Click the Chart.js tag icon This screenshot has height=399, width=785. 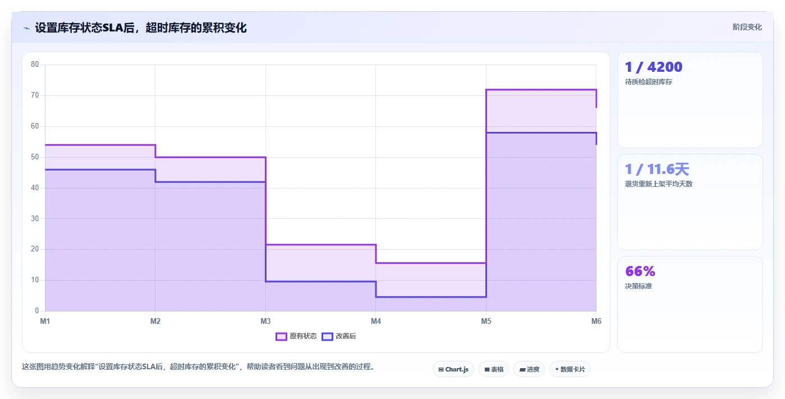441,369
